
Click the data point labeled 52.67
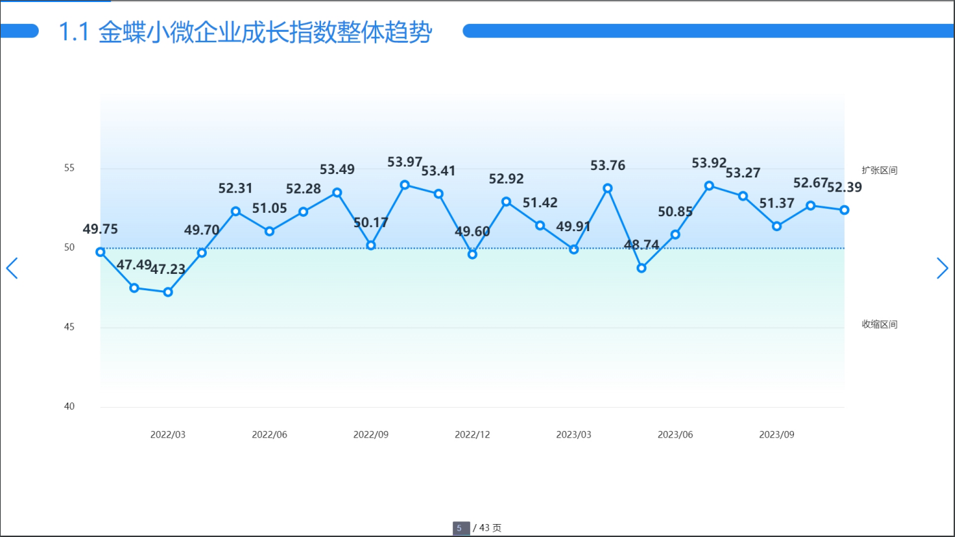(811, 205)
